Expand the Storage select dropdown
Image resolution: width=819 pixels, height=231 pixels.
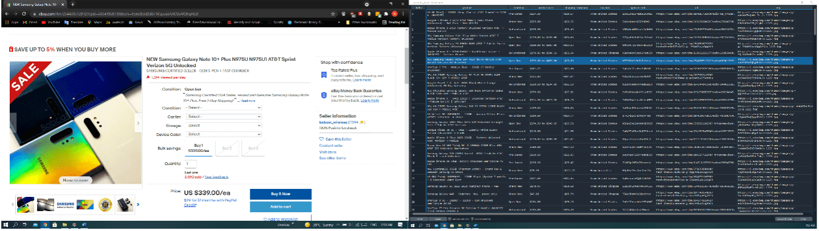(223, 126)
